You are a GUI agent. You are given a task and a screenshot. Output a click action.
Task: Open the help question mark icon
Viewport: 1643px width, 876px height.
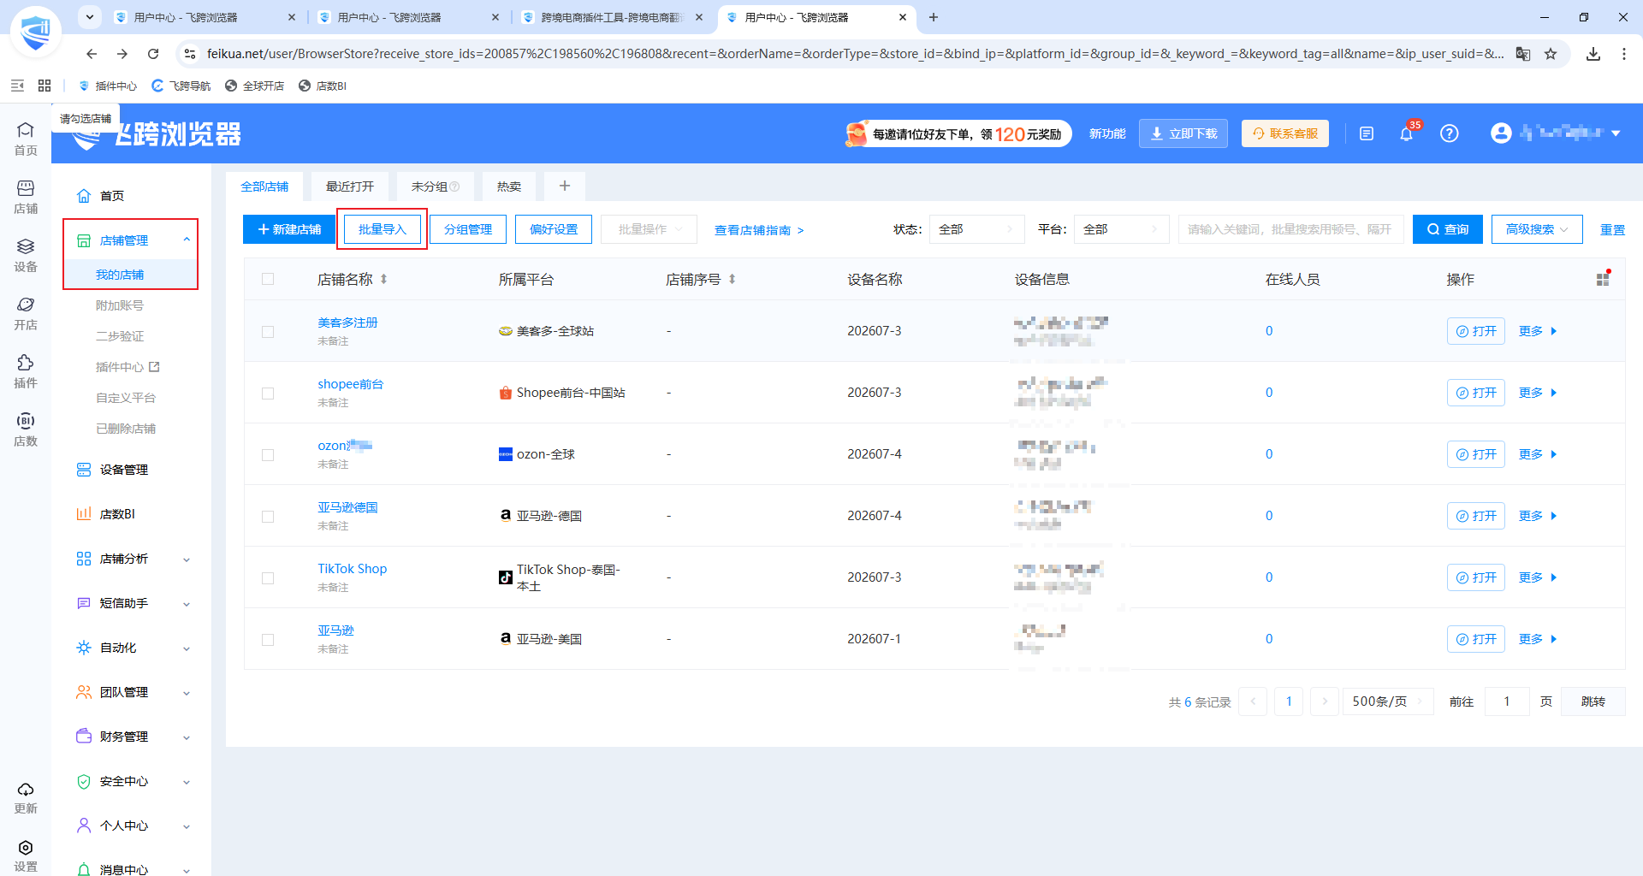click(1449, 133)
